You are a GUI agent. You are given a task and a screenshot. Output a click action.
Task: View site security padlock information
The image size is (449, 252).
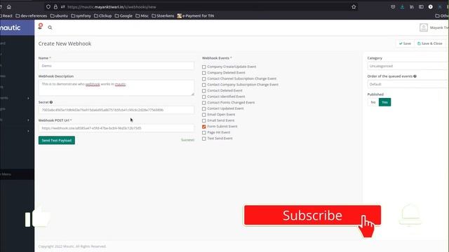click(x=55, y=7)
